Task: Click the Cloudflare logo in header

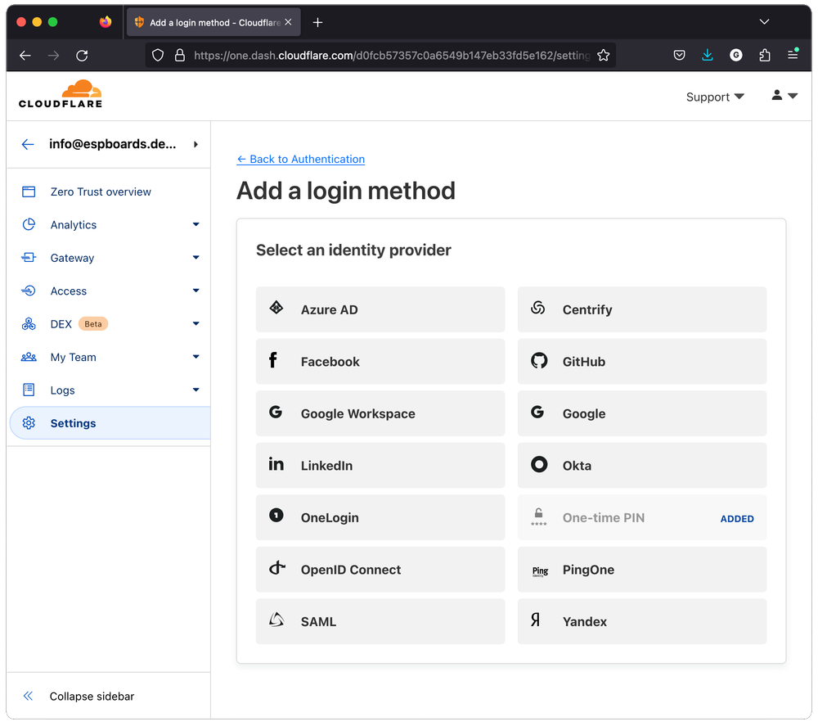Action: (x=61, y=95)
